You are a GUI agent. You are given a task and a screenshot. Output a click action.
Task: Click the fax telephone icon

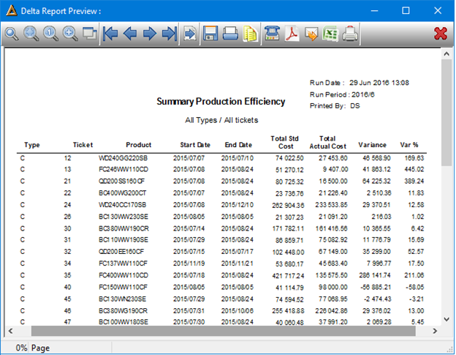tap(272, 34)
